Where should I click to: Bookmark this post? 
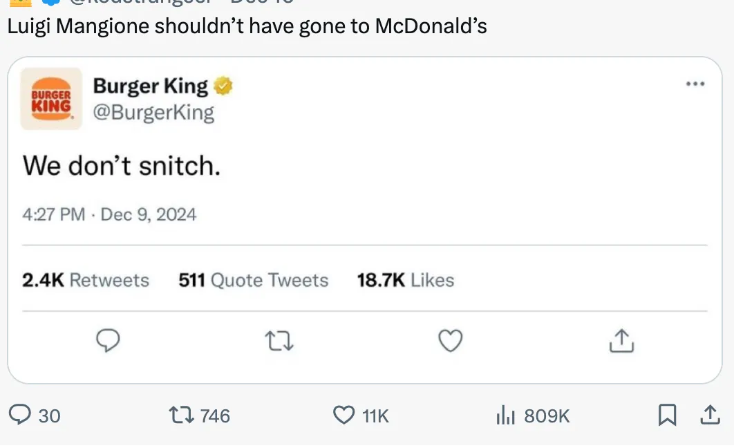pyautogui.click(x=667, y=415)
